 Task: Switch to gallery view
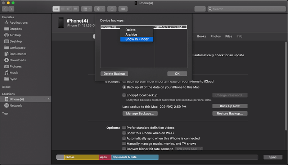76,9
